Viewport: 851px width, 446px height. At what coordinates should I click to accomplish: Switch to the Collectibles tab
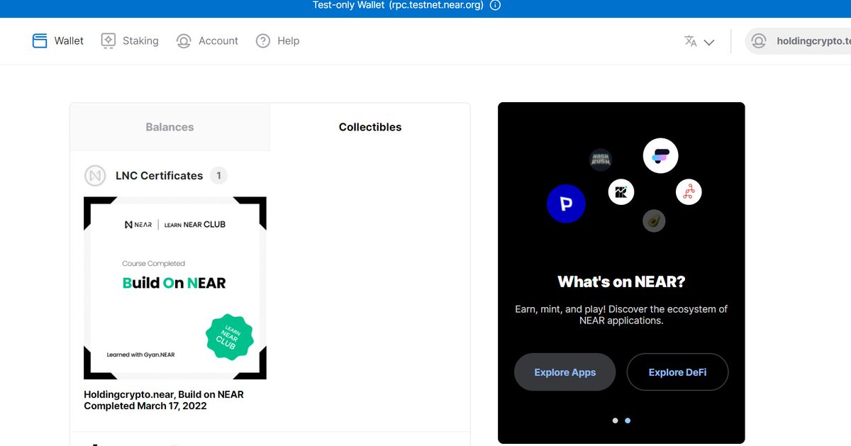[370, 127]
